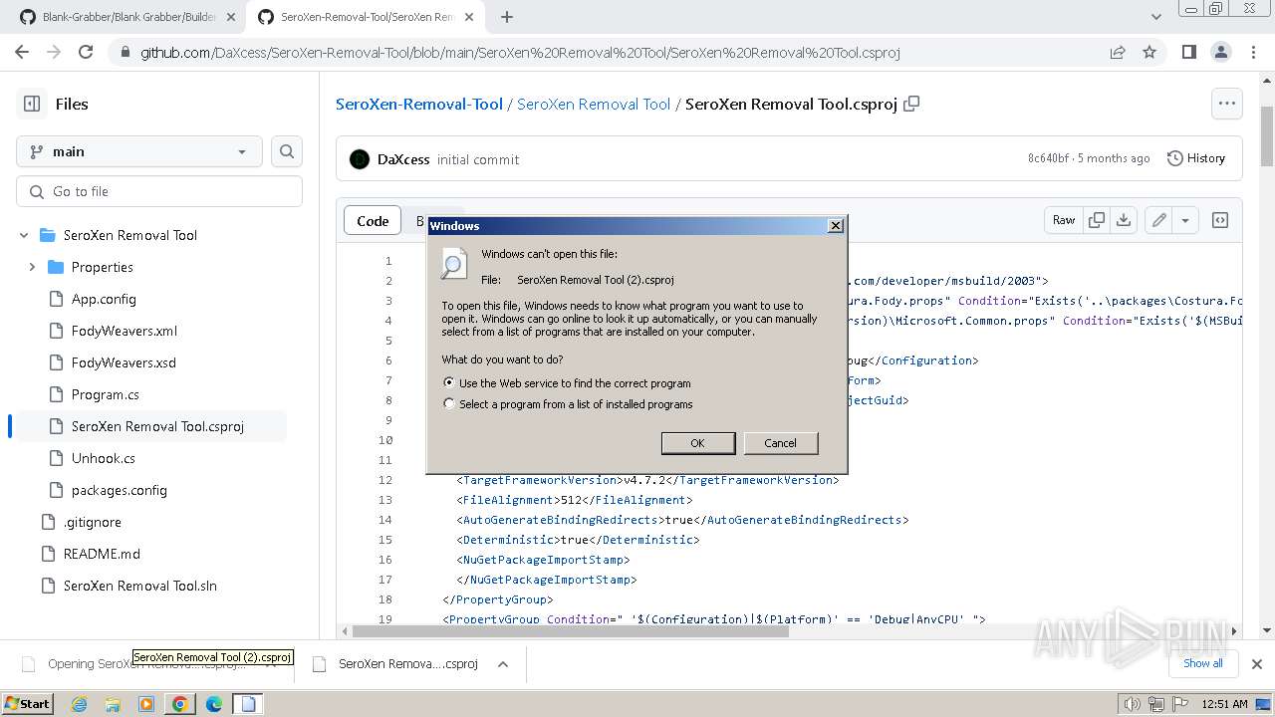Share this page icon in address bar
Screen dimensions: 1275x717
tap(1118, 52)
